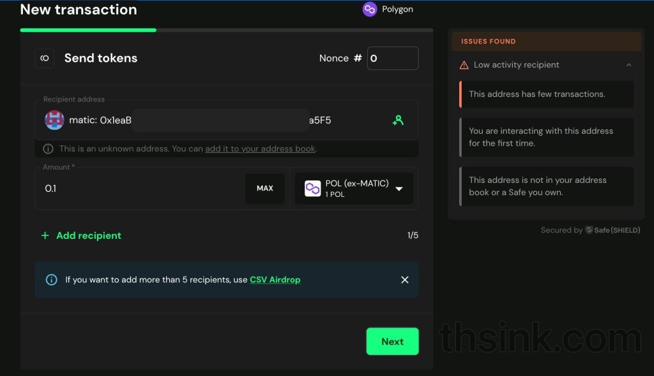Click the recipient address avatar identicon
Screen dimensions: 654x376
click(54, 120)
